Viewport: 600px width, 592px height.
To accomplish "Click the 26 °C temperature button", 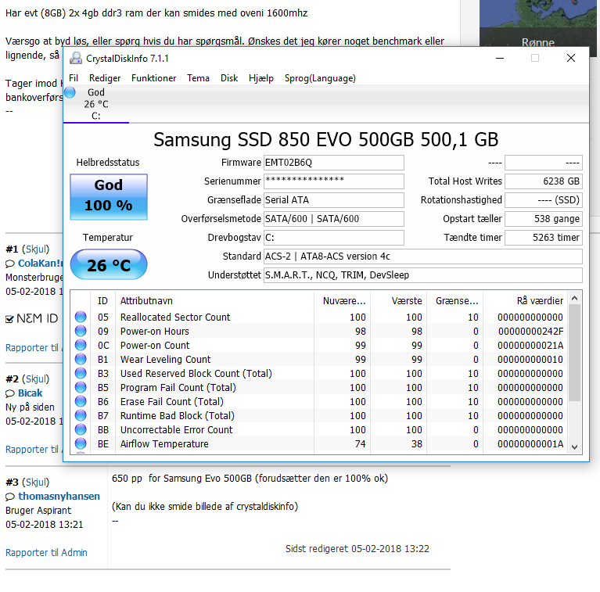I will 109,264.
